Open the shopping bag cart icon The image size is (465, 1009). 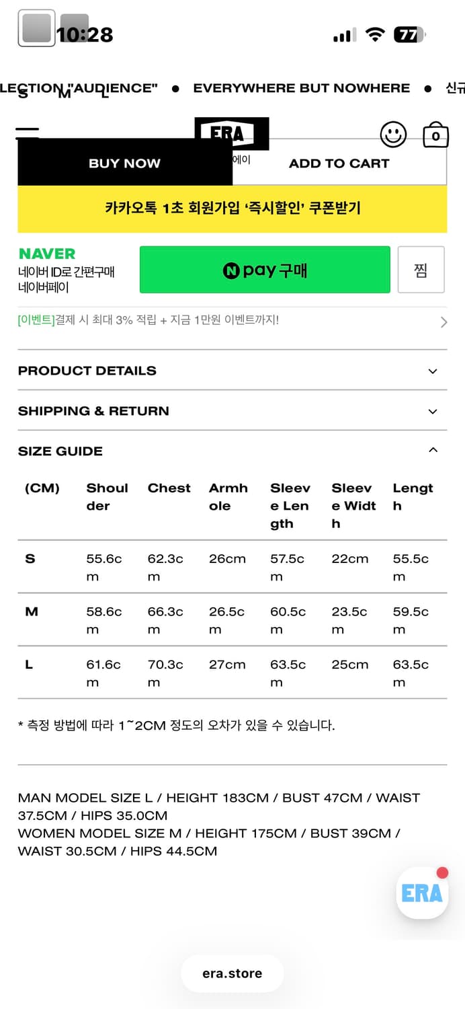[435, 135]
